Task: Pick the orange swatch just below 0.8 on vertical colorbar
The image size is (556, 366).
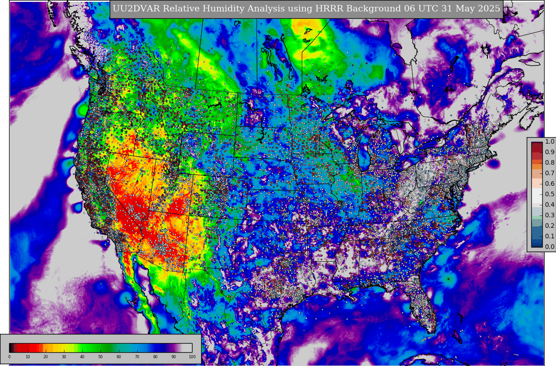Action: (537, 167)
